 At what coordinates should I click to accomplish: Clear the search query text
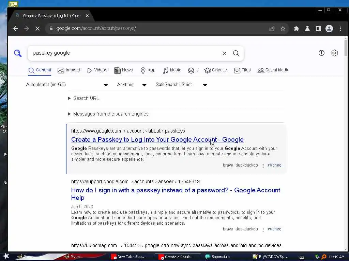pyautogui.click(x=224, y=53)
